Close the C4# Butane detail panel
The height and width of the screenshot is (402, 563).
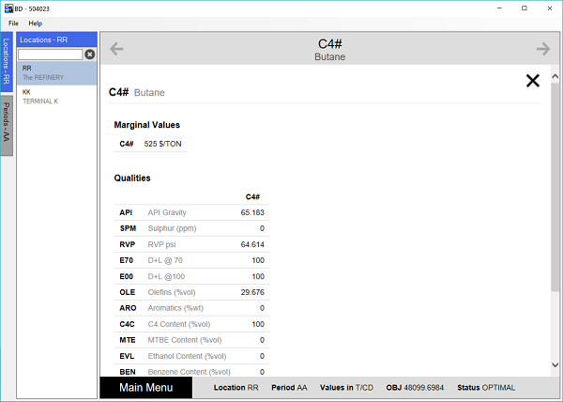533,81
